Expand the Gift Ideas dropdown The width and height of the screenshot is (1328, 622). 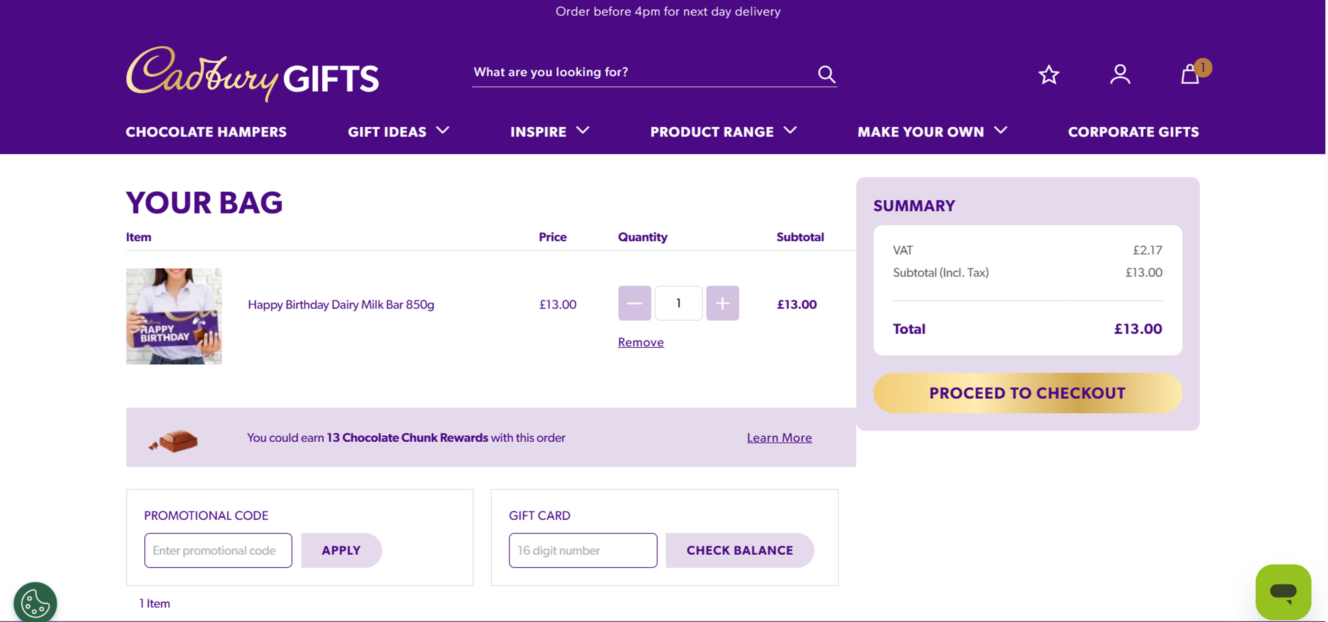[x=398, y=132]
